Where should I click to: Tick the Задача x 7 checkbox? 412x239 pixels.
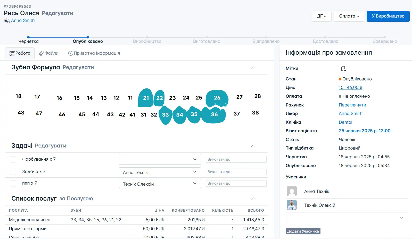pyautogui.click(x=13, y=172)
